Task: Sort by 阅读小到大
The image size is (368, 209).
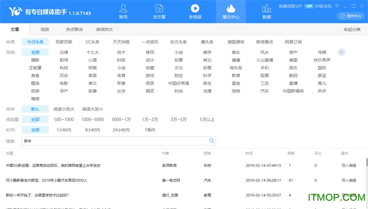Action: [x=64, y=109]
